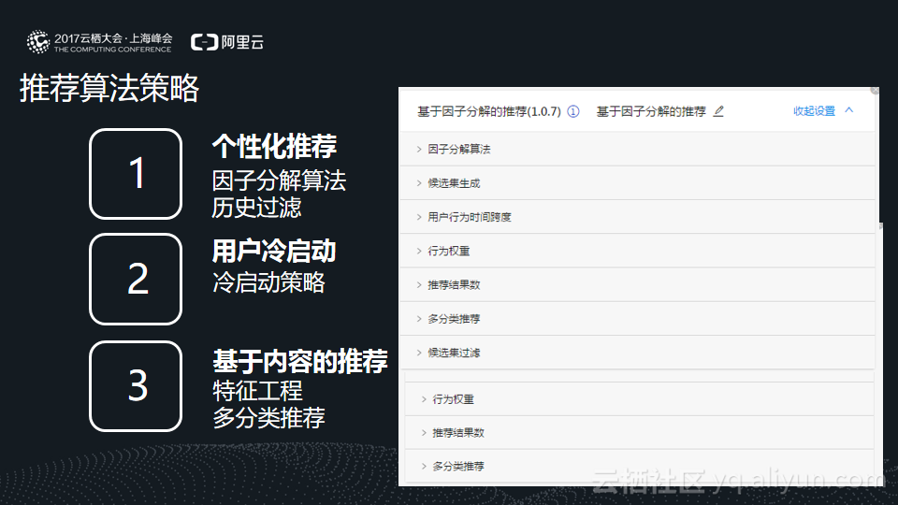Expand the 候选集生成 section

[x=637, y=183]
